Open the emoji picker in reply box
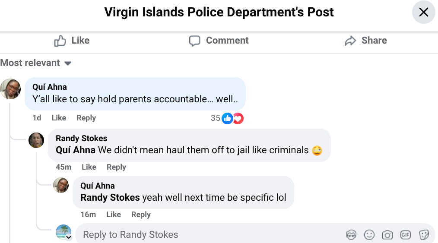The width and height of the screenshot is (438, 243). (x=369, y=235)
